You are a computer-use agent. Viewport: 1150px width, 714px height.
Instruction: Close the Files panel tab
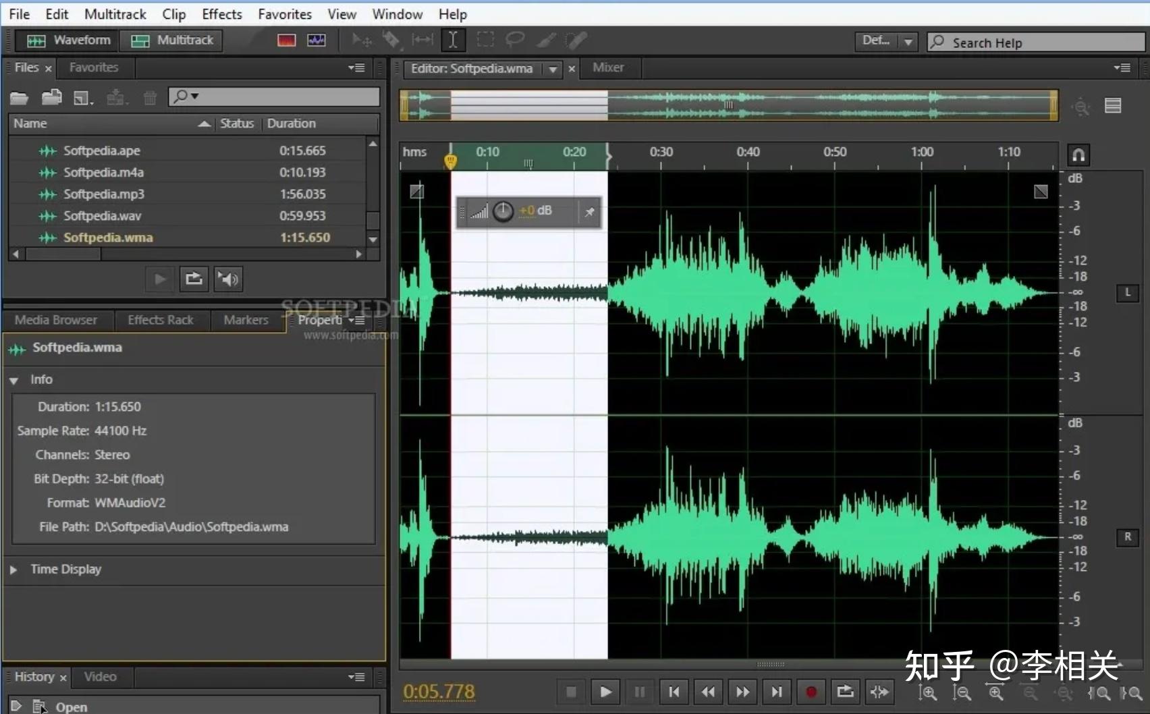click(49, 69)
